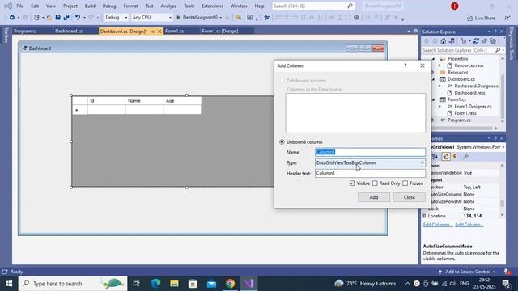Click the feedback icon beside Live Share
Viewport: 518px width, 291px height.
point(507,18)
